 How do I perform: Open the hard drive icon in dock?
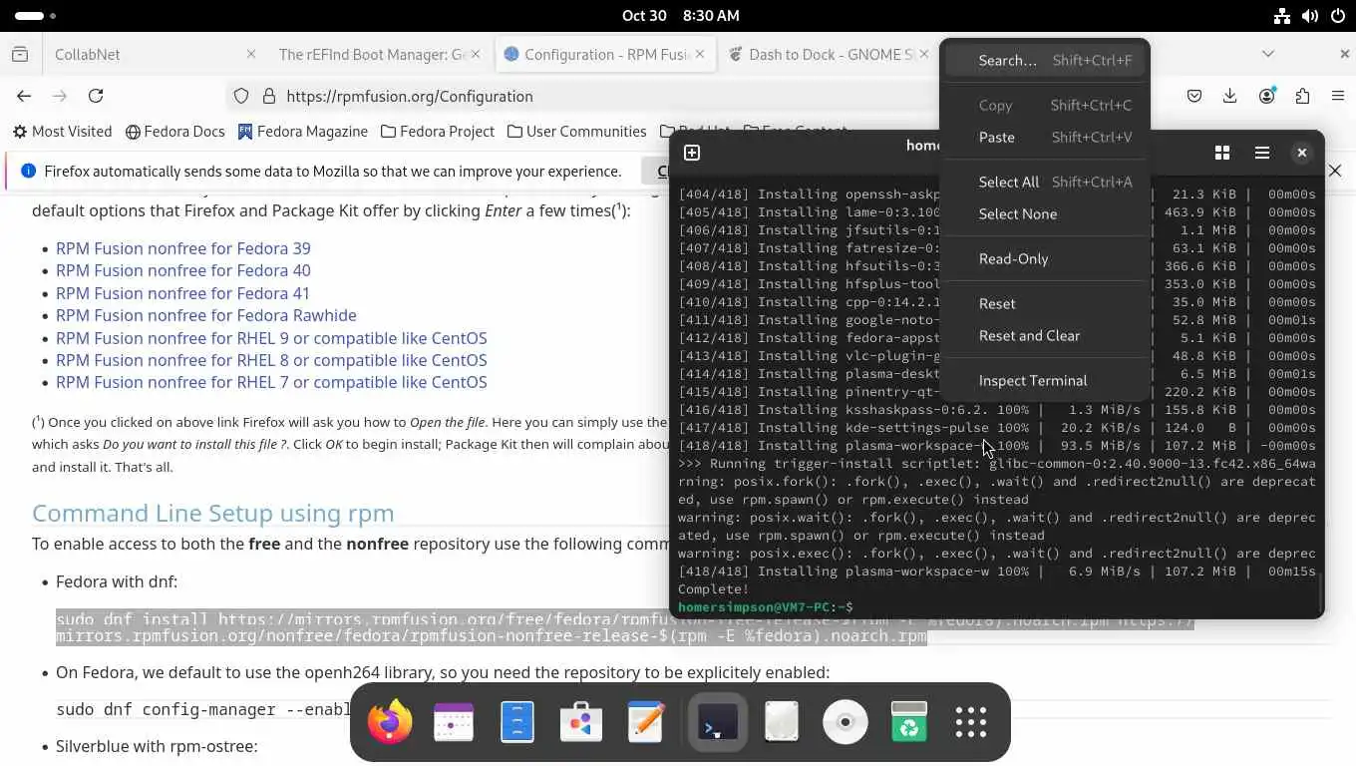tap(782, 722)
